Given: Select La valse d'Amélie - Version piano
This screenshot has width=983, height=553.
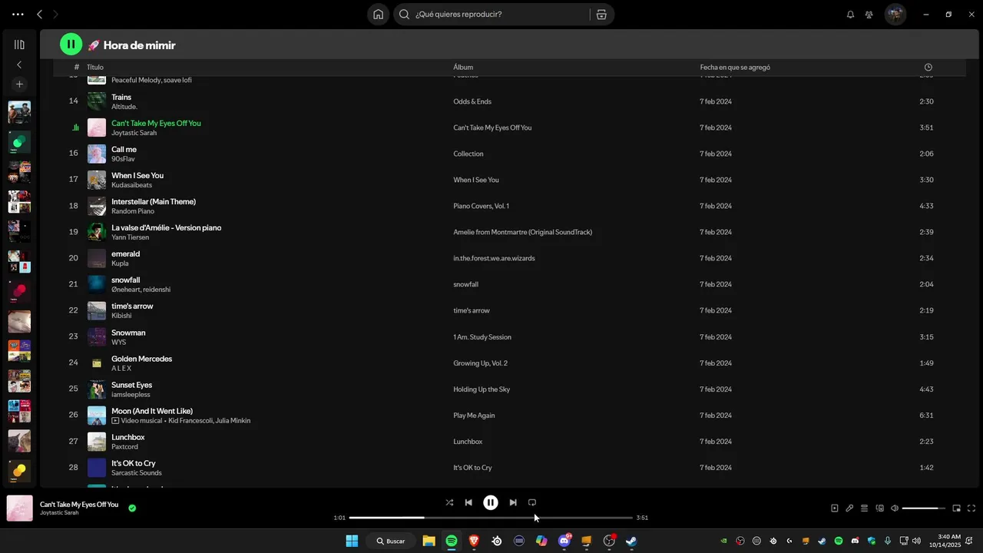Looking at the screenshot, I should click(x=166, y=228).
